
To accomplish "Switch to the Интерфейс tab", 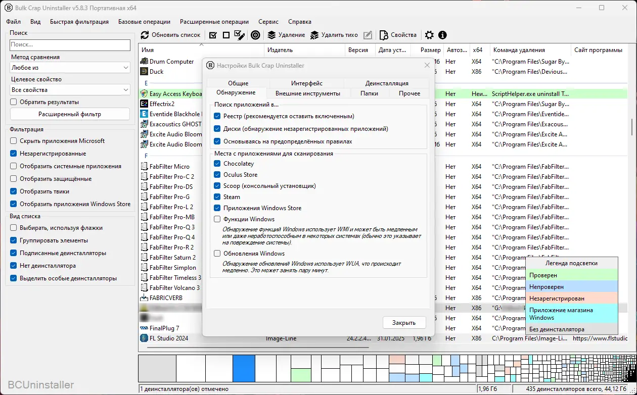I will click(307, 83).
